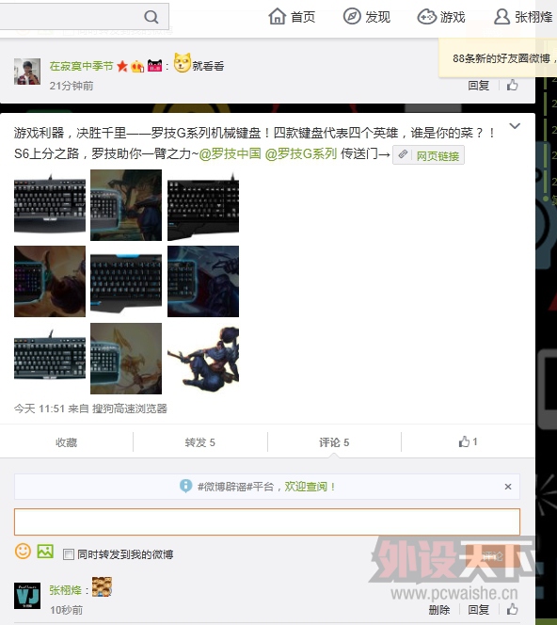Close the 微博辟谣 notice banner
The width and height of the screenshot is (557, 625).
507,487
